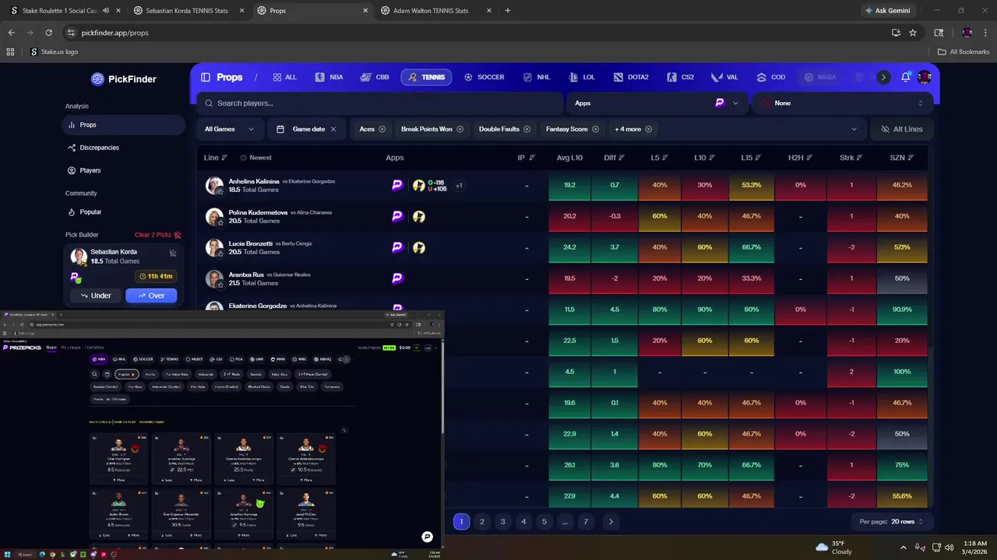The image size is (997, 560).
Task: Clear the Game date filter
Action: tap(333, 129)
